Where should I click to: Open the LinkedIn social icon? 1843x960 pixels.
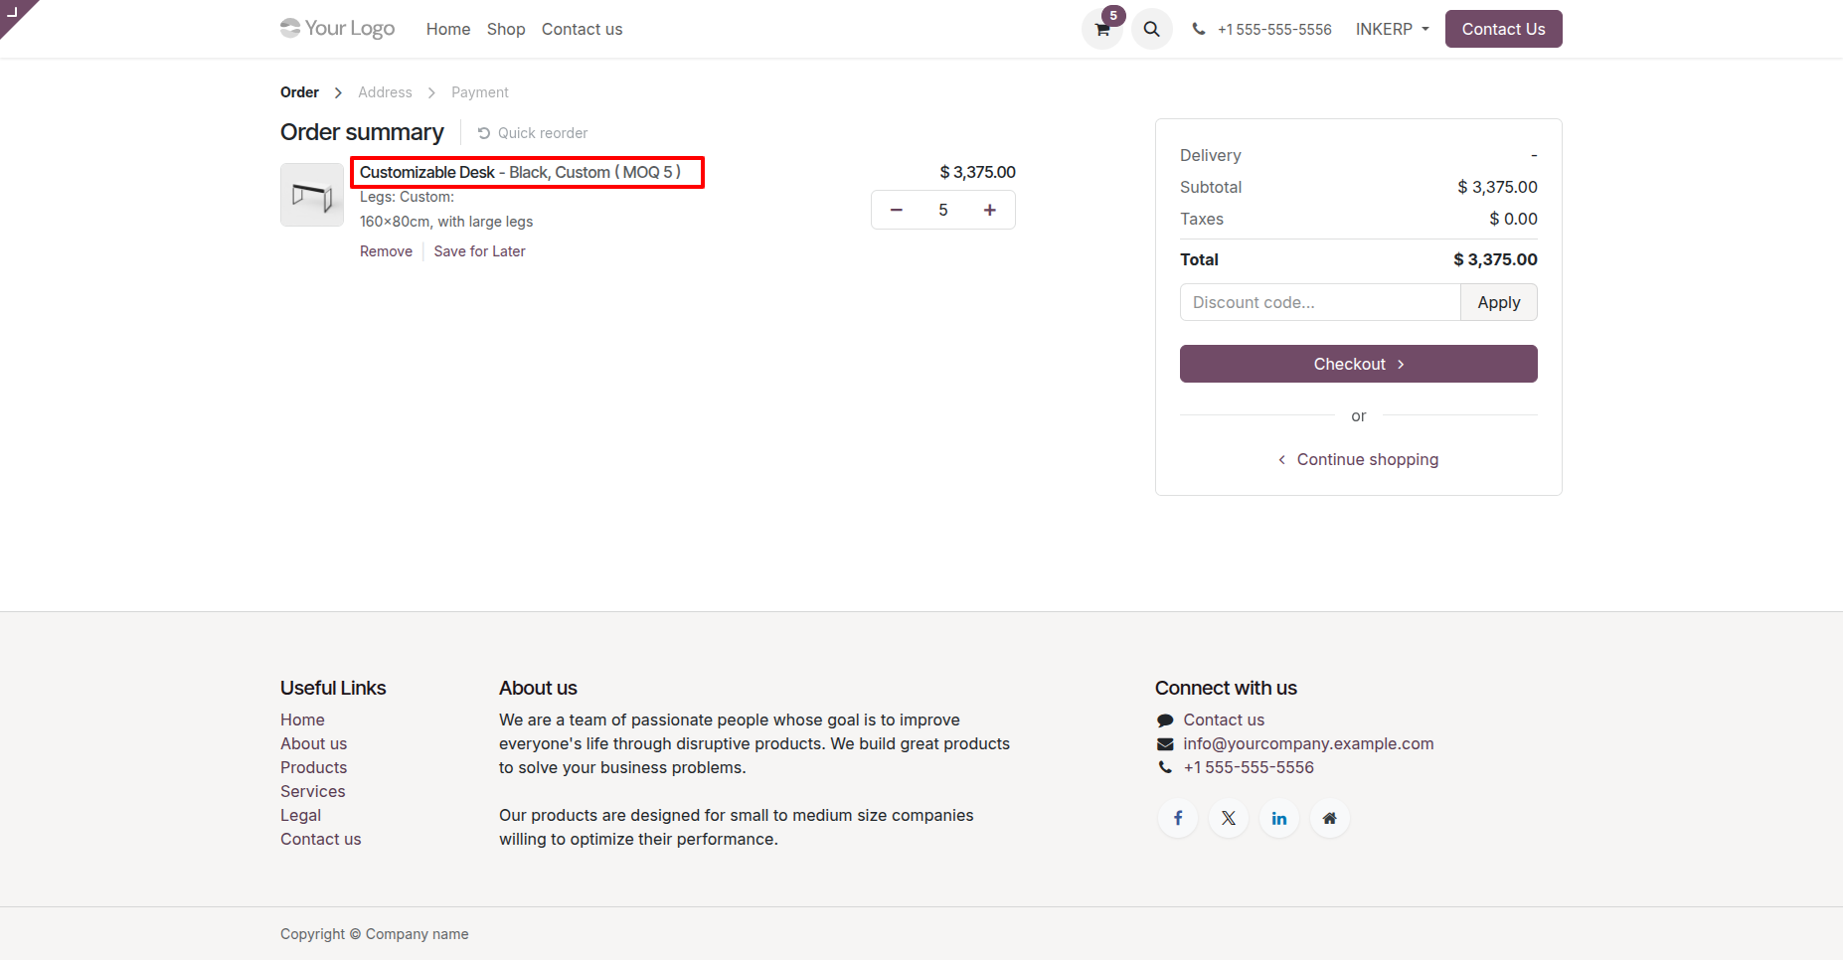click(x=1279, y=818)
